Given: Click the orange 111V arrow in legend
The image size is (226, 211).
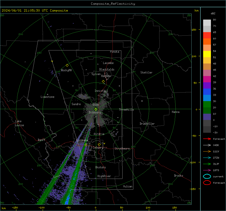Looking at the screenshot, I should (207, 151).
